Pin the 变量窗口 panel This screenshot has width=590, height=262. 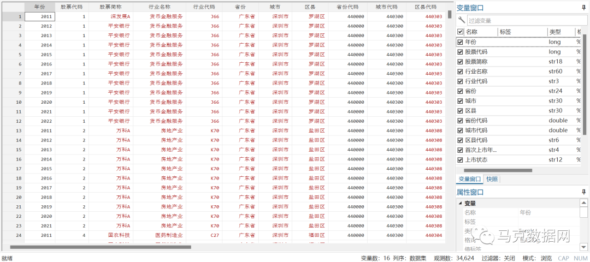[583, 8]
